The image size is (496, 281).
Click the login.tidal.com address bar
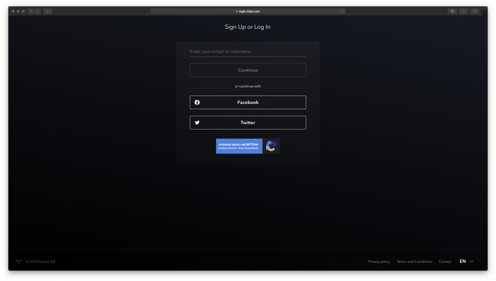point(248,11)
